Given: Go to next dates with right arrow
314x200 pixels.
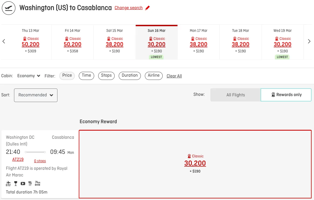Looking at the screenshot, I should (309, 41).
